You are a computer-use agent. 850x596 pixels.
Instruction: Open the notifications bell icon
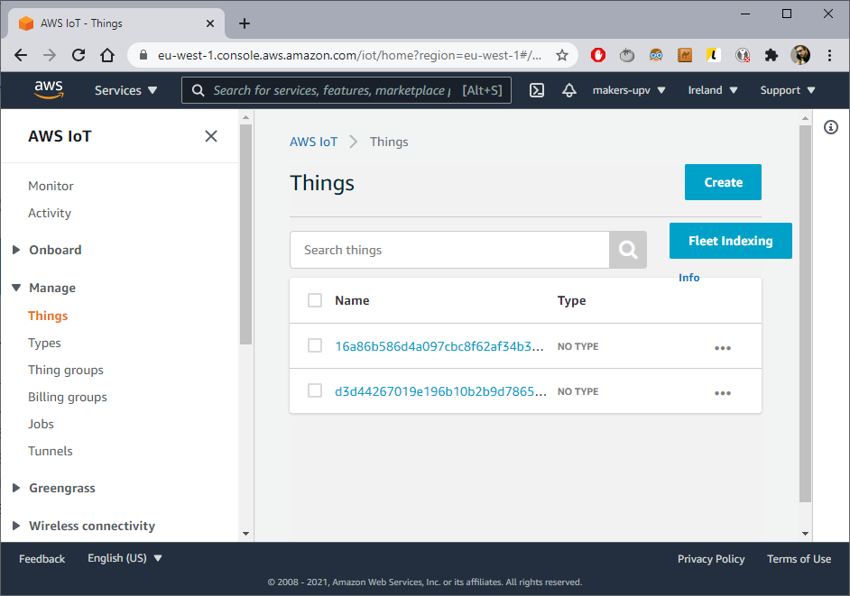click(x=568, y=90)
